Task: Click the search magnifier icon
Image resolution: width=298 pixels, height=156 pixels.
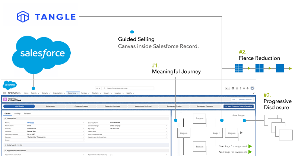Action: pos(105,88)
